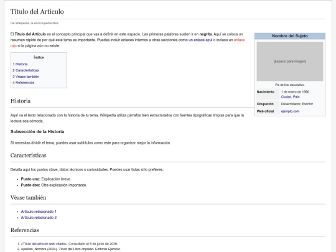
Task: Click 'Desarrollador, Escritor' in the infobox
Action: (297, 104)
